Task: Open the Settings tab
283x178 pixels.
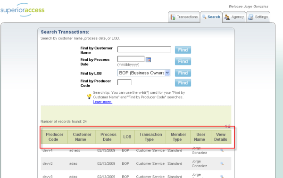Action: coord(258,17)
